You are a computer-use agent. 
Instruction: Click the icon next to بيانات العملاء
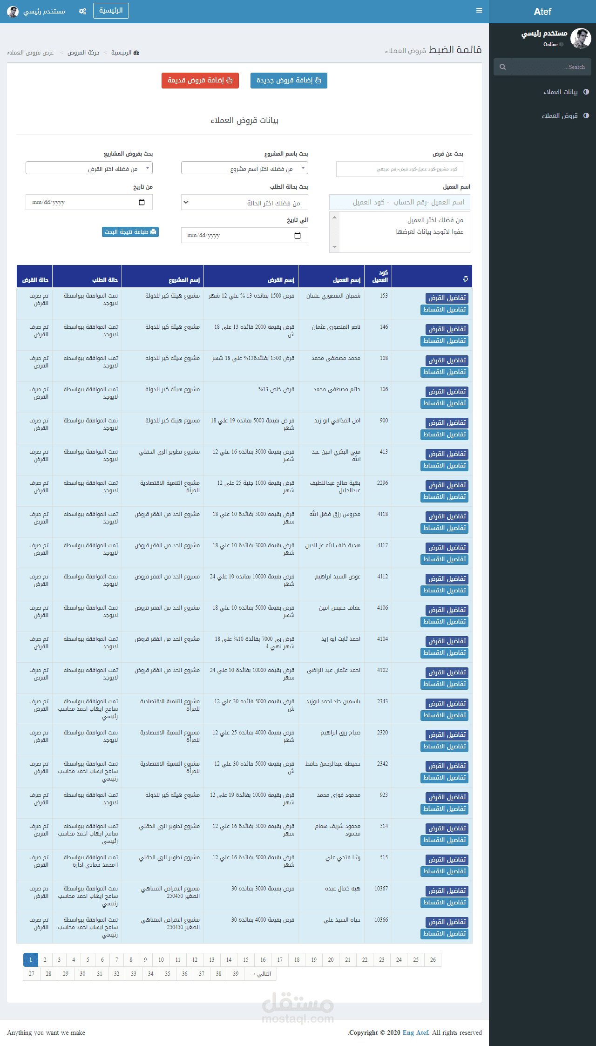pos(586,92)
